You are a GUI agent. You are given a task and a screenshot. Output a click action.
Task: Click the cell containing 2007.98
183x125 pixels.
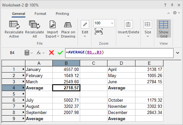(66, 112)
